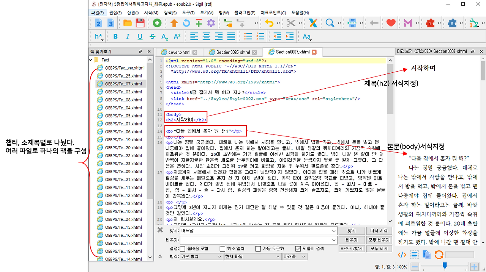Click the numbered list icon

(260, 36)
